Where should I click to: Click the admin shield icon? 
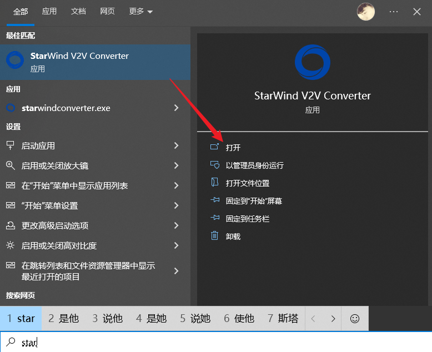(215, 165)
